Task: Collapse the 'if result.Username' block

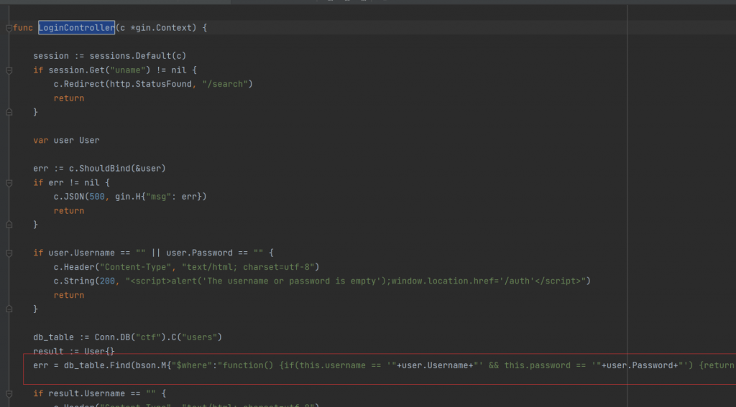Action: click(x=9, y=393)
